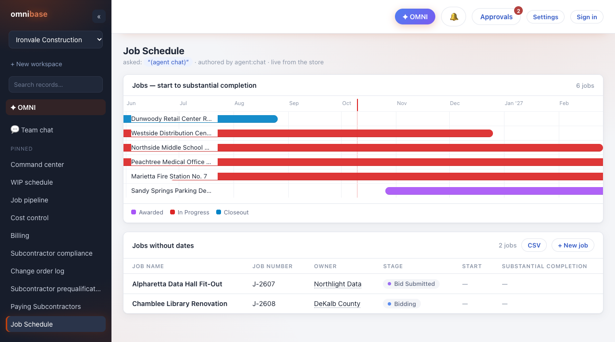Screen dimensions: 615x342
Task: Click the Bidding stage badge
Action: 402,304
